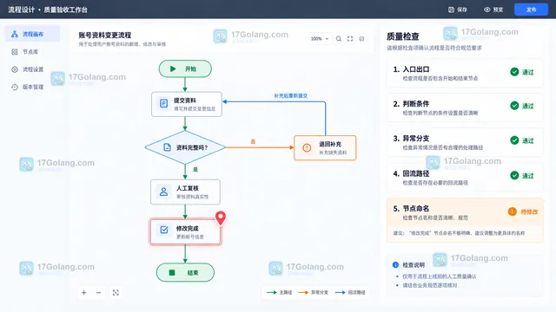
Task: Open check item 1. 入口出口
Action: coord(465,73)
